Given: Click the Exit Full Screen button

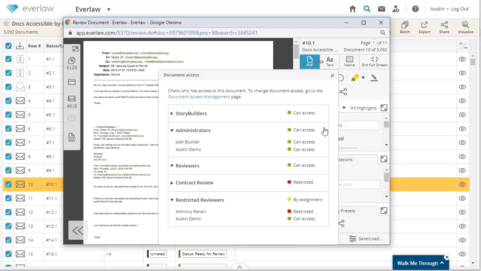Looking at the screenshot, I should [374, 61].
